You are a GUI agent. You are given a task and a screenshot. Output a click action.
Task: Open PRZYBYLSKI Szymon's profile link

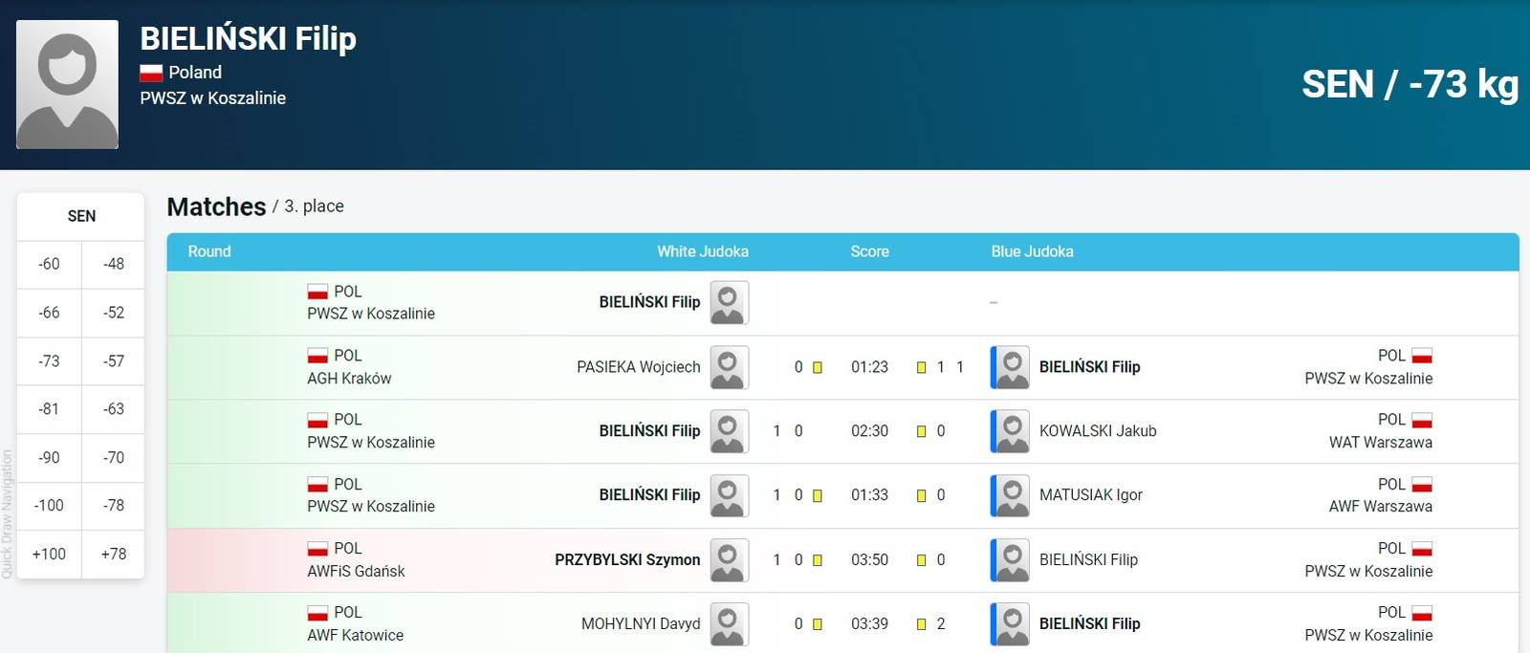click(626, 560)
